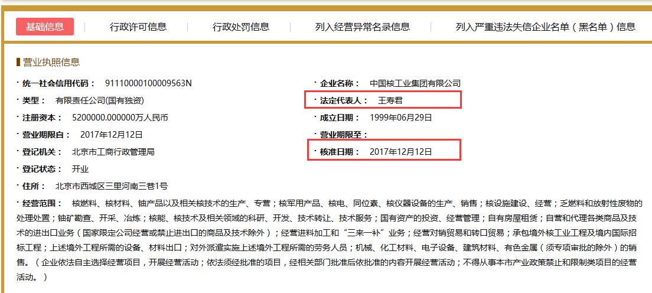Click the registration status value 开业

[80, 169]
